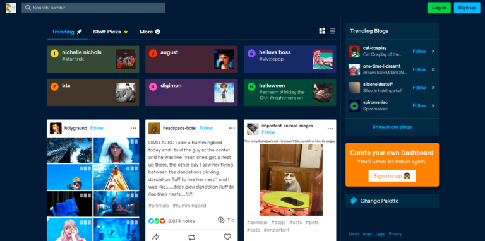Reblog the headspace-hotel hummingbird post

point(192,237)
